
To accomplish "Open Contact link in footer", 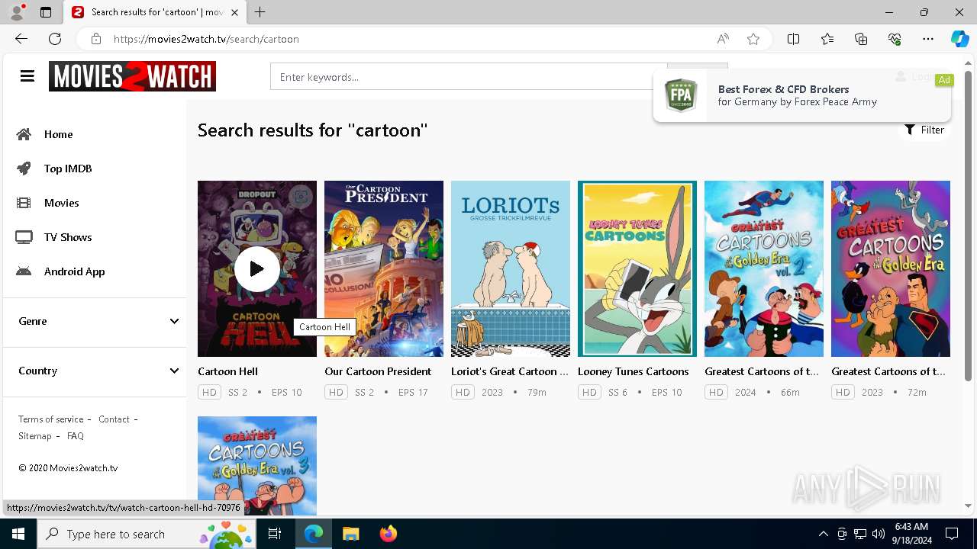I will (114, 419).
